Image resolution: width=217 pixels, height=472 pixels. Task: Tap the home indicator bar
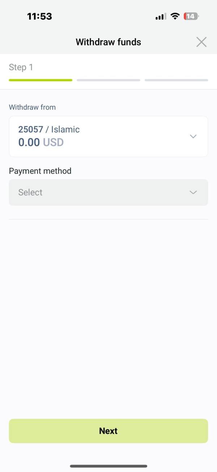[109, 466]
